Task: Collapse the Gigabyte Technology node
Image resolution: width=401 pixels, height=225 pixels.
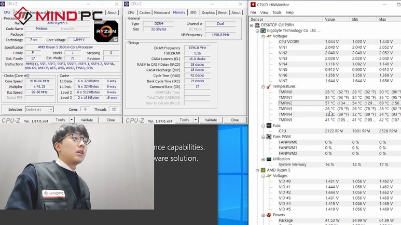Action: click(x=257, y=31)
